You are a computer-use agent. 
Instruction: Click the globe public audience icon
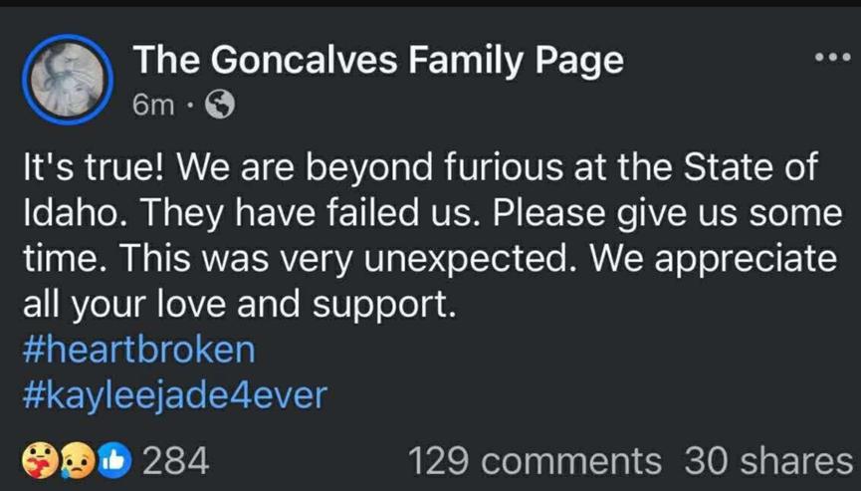218,105
